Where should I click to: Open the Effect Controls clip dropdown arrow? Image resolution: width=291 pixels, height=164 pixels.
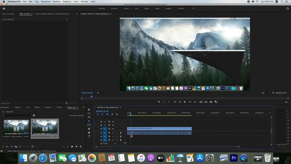(67, 19)
